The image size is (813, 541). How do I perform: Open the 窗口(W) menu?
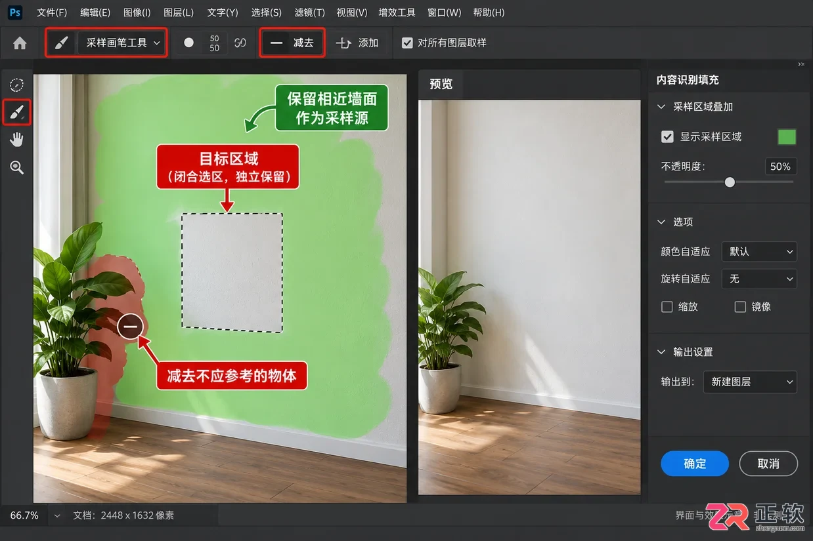click(x=445, y=12)
